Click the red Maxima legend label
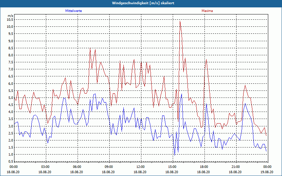Image resolution: width=282 pixels, height=176 pixels. [207, 11]
